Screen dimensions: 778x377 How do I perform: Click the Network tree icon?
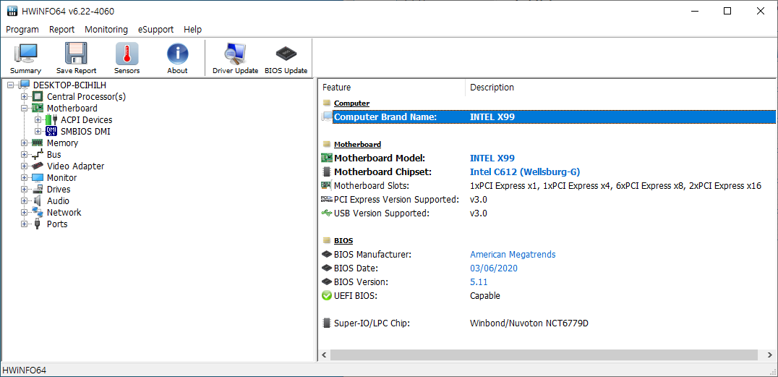pyautogui.click(x=37, y=212)
